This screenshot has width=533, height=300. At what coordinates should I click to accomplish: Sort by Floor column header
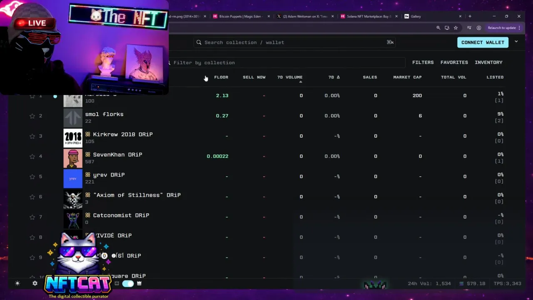point(221,77)
